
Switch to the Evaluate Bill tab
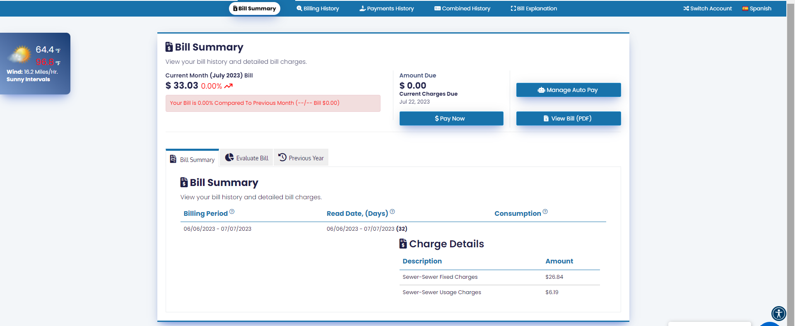tap(246, 158)
